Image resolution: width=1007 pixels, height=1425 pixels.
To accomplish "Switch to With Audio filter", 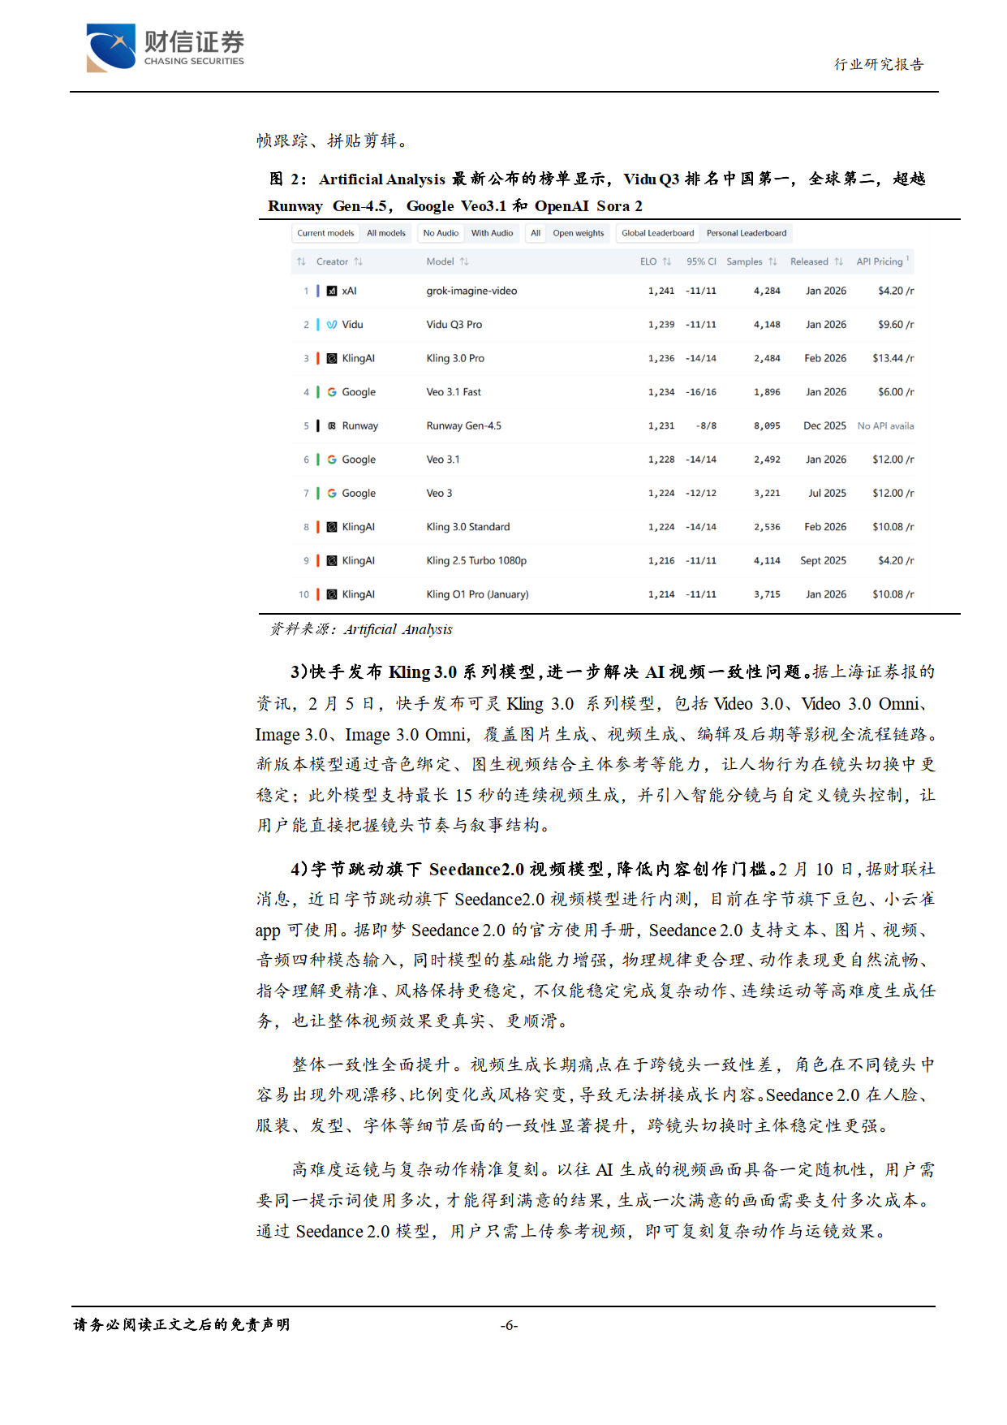I will click(x=492, y=233).
